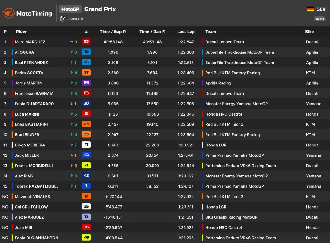Click the Time / Gap F. column header
Viewport: 330px width, 243px height.
[152, 32]
